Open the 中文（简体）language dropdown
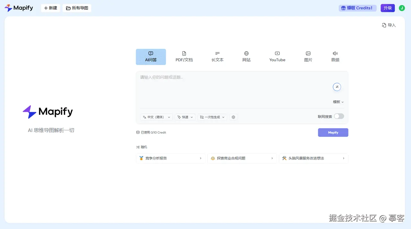Screen dimensions: 411x229 pyautogui.click(x=156, y=117)
